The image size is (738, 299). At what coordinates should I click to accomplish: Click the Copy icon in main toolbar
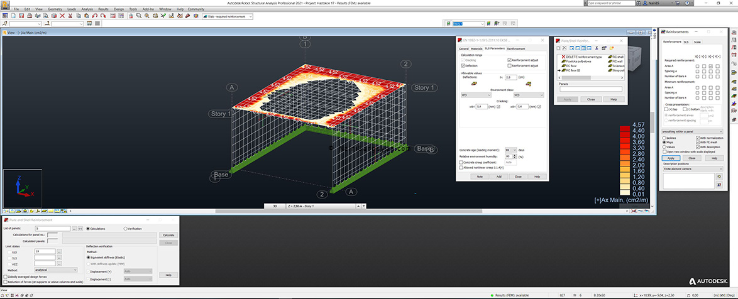(x=79, y=16)
